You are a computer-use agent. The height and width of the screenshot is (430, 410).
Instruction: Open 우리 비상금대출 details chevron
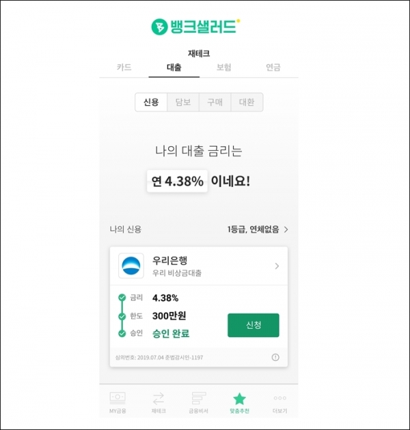point(277,266)
